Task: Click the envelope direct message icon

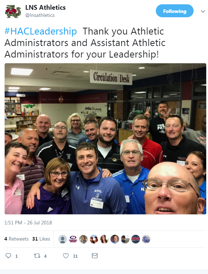Action: [95, 256]
